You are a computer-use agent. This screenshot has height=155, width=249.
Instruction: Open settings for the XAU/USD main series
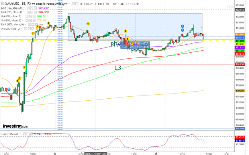point(76,4)
